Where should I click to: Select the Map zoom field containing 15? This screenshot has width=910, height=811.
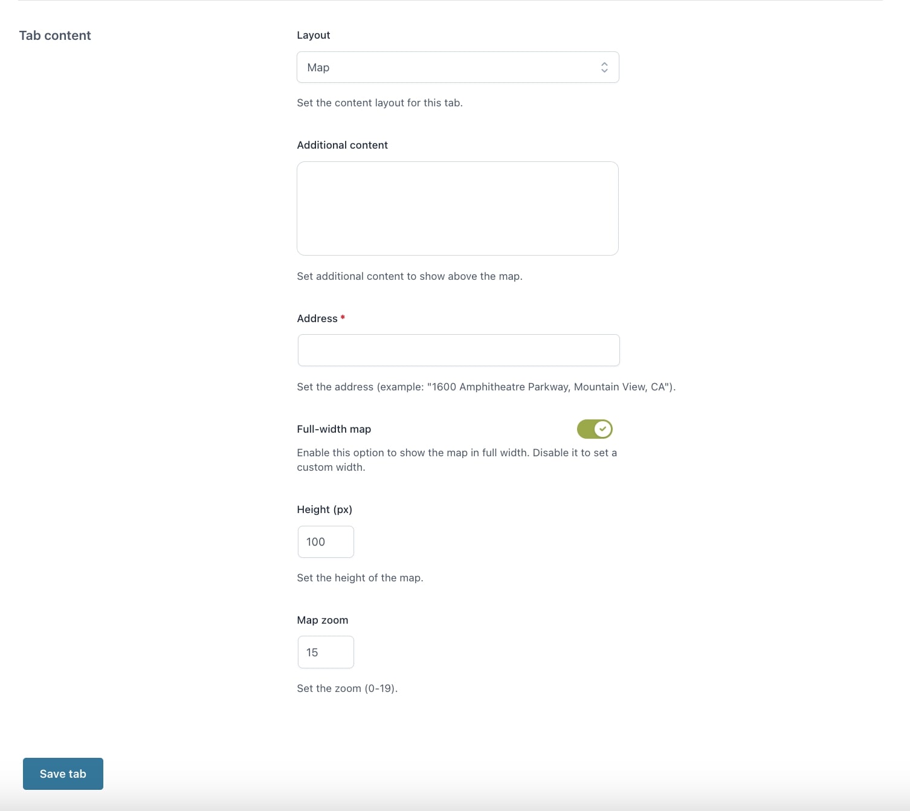click(x=326, y=652)
